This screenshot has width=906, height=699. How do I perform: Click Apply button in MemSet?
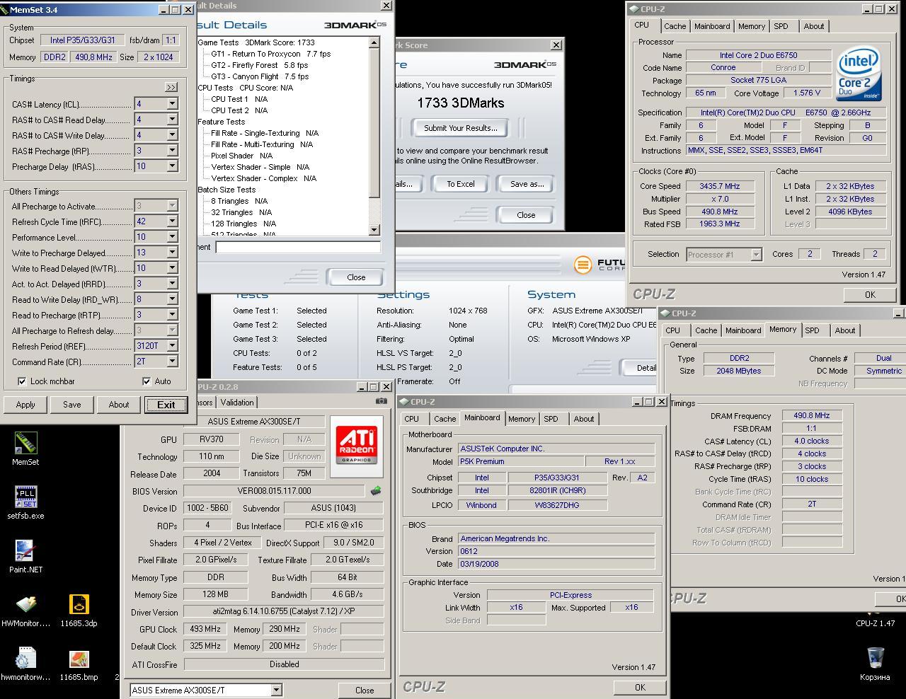tap(25, 405)
